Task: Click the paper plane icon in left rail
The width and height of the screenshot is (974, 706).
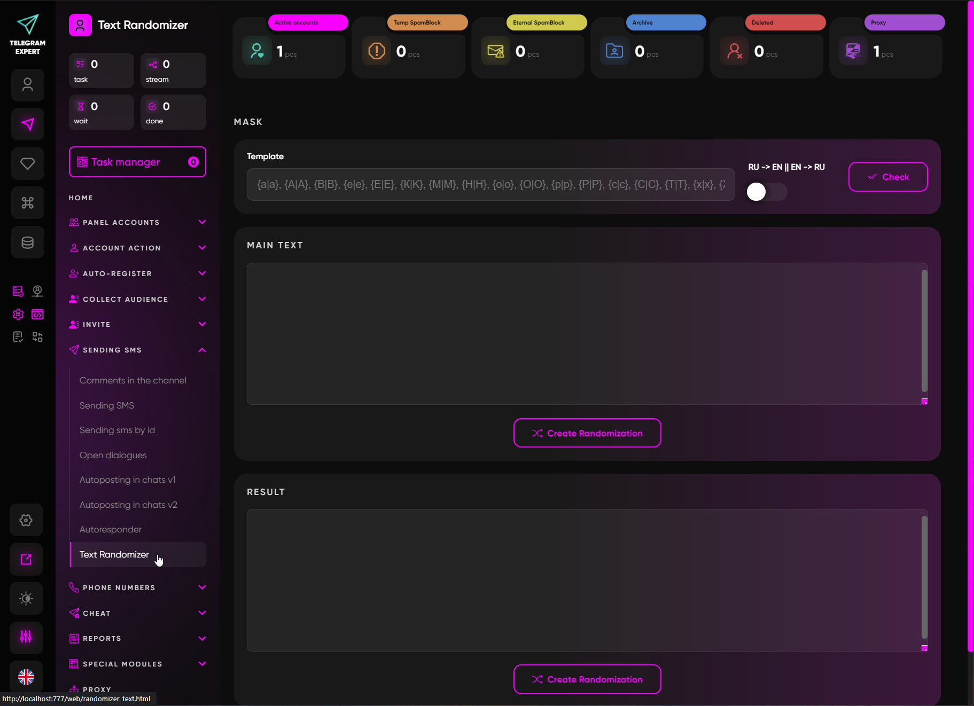Action: [28, 124]
